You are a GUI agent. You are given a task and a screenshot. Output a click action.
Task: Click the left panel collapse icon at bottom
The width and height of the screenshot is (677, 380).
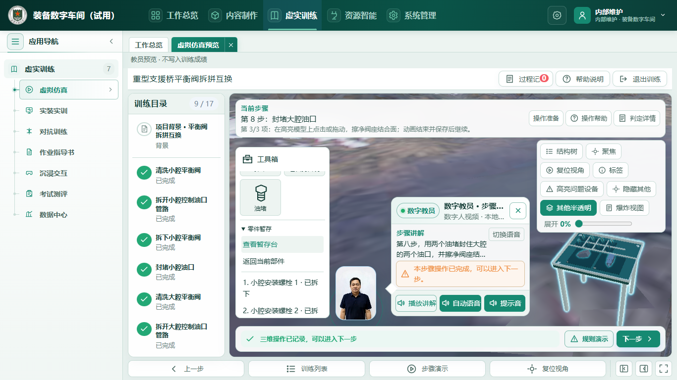tap(624, 369)
